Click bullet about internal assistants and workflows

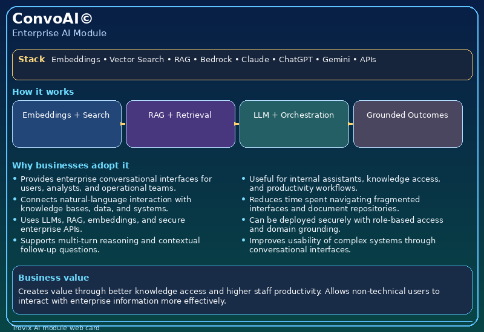[x=344, y=184]
